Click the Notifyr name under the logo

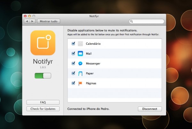(43, 61)
